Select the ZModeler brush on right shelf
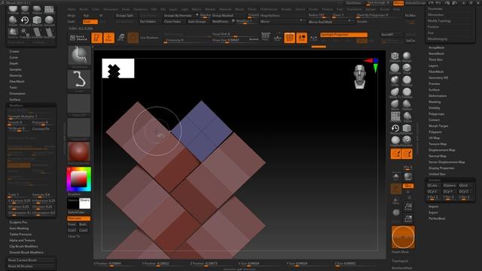 pyautogui.click(x=395, y=57)
